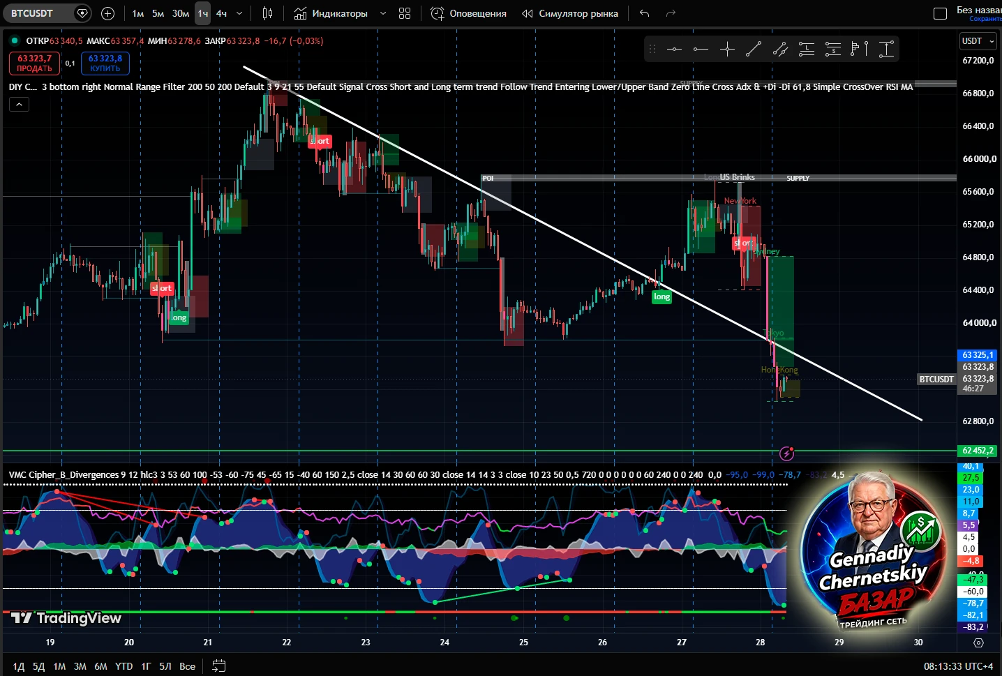Select the horizontal line drawing tool
This screenshot has width=1002, height=676.
(x=674, y=49)
